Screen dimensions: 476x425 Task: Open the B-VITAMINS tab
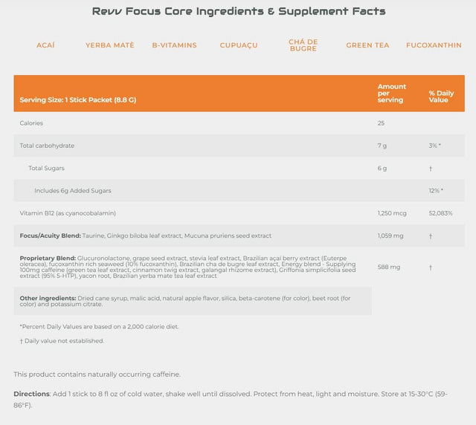174,45
